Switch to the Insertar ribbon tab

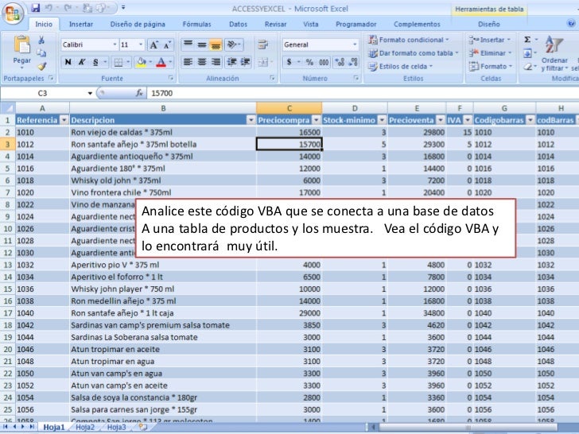(x=81, y=24)
